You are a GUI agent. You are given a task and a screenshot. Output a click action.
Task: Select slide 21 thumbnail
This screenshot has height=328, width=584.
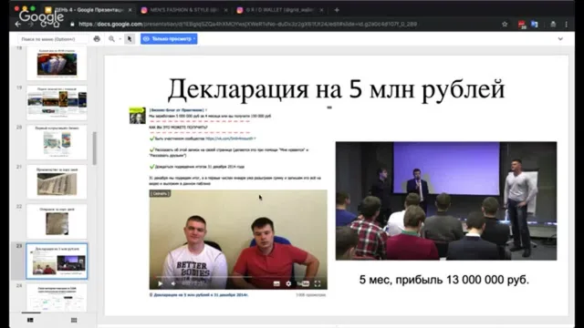tap(57, 182)
